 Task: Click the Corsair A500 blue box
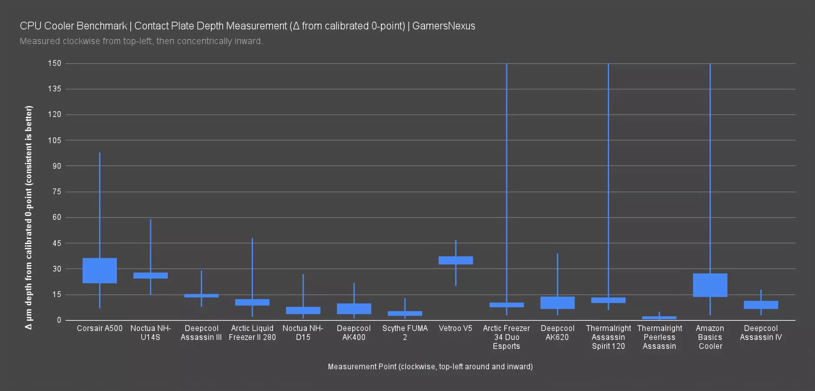point(100,271)
